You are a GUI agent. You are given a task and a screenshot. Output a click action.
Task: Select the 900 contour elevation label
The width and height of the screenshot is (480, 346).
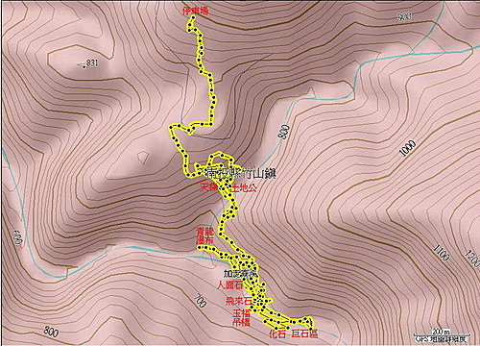[404, 16]
